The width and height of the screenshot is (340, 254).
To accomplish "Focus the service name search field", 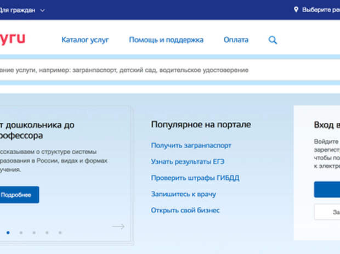I will coord(165,70).
